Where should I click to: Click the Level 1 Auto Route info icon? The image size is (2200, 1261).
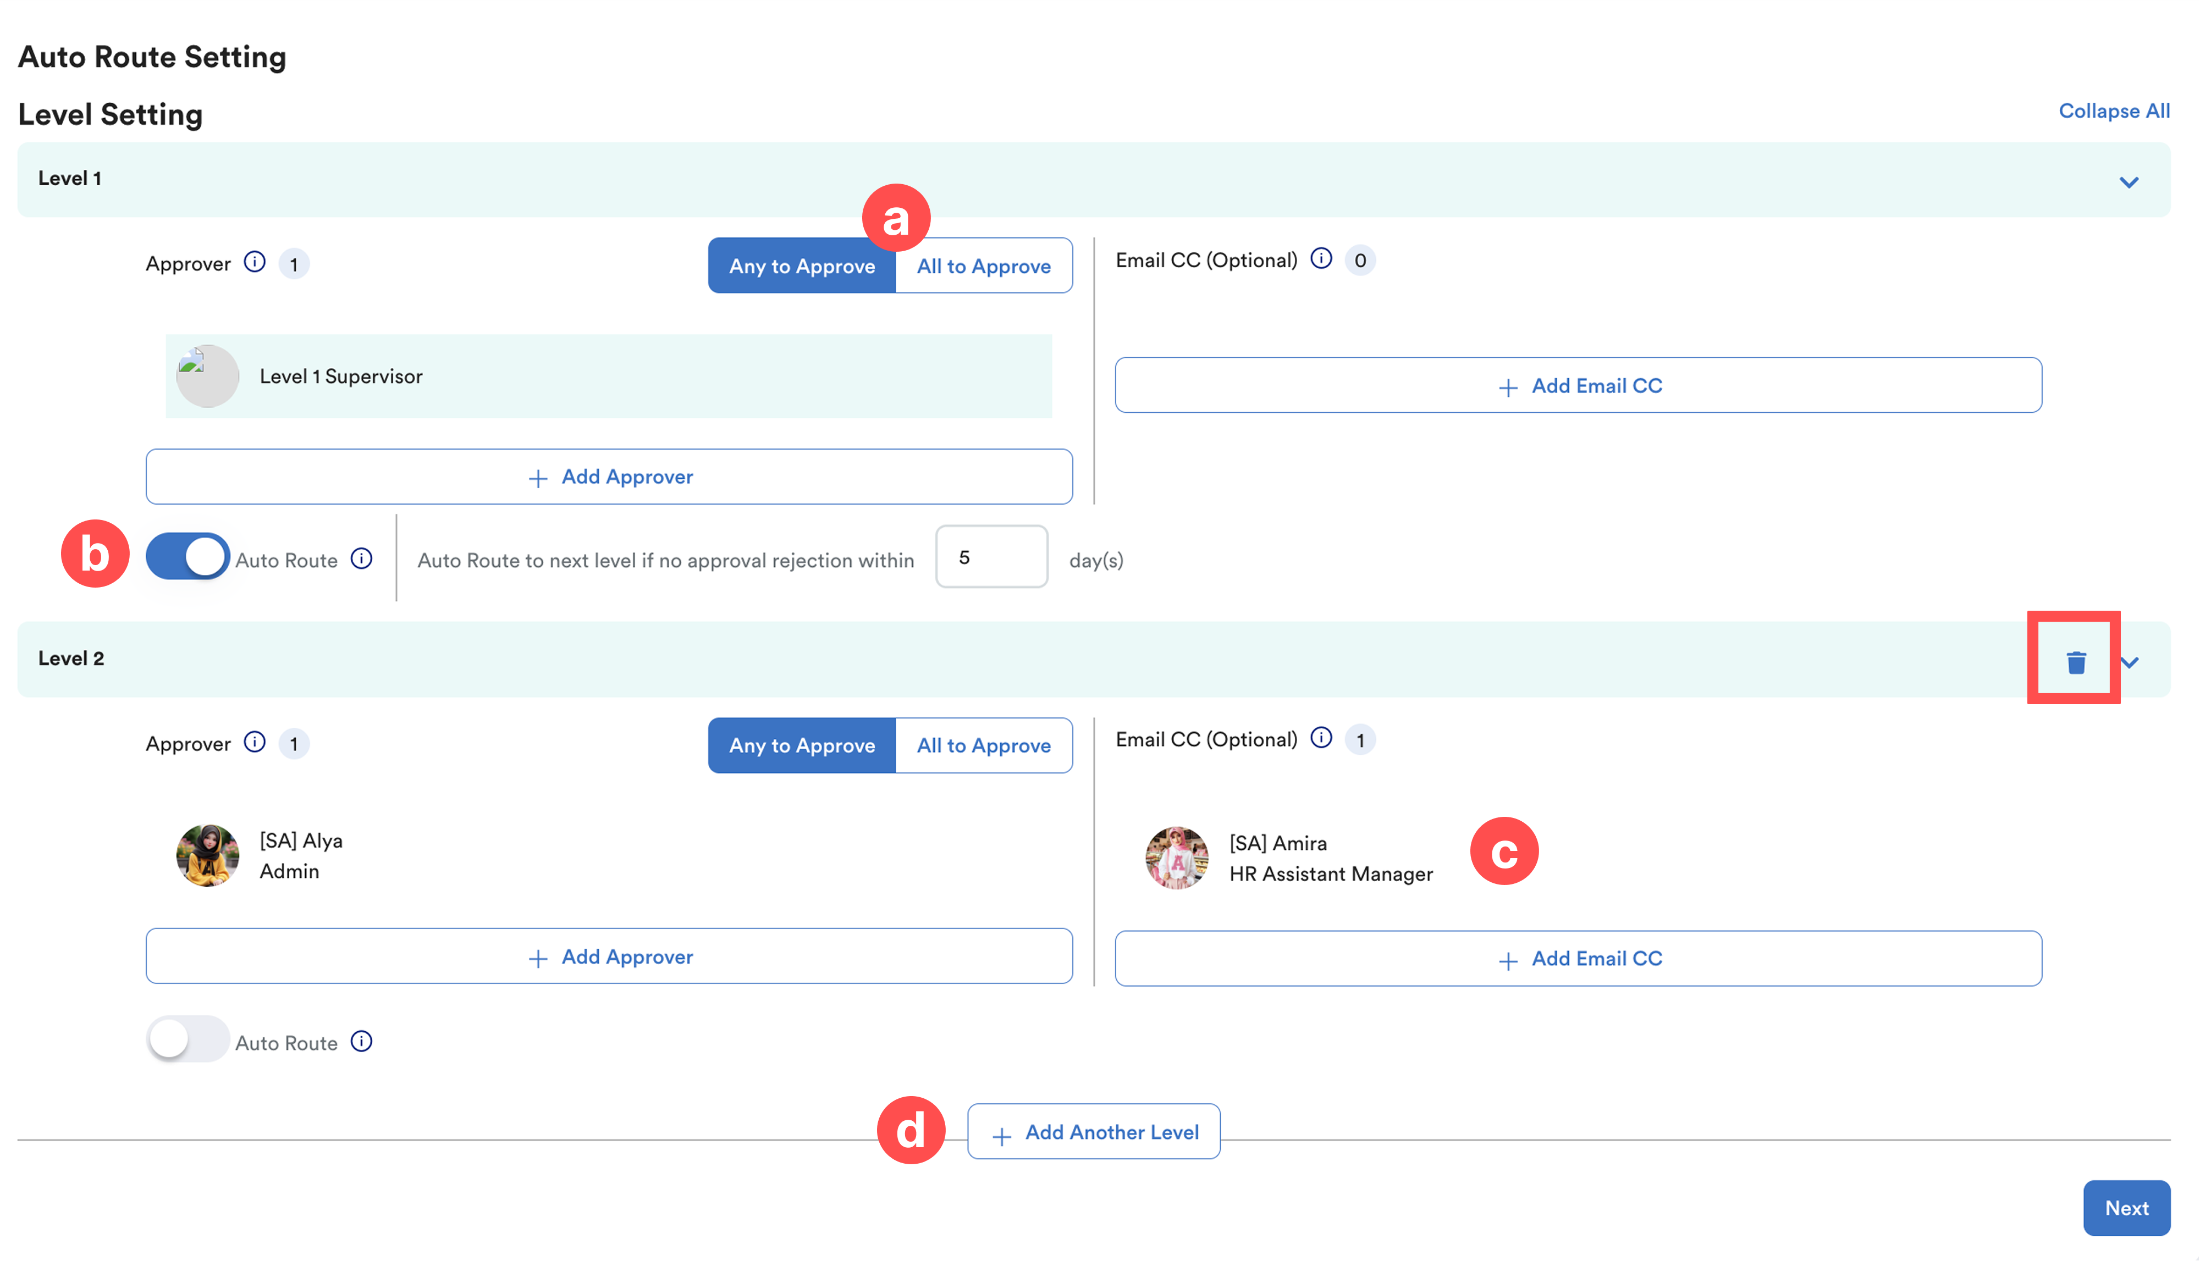[x=361, y=560]
